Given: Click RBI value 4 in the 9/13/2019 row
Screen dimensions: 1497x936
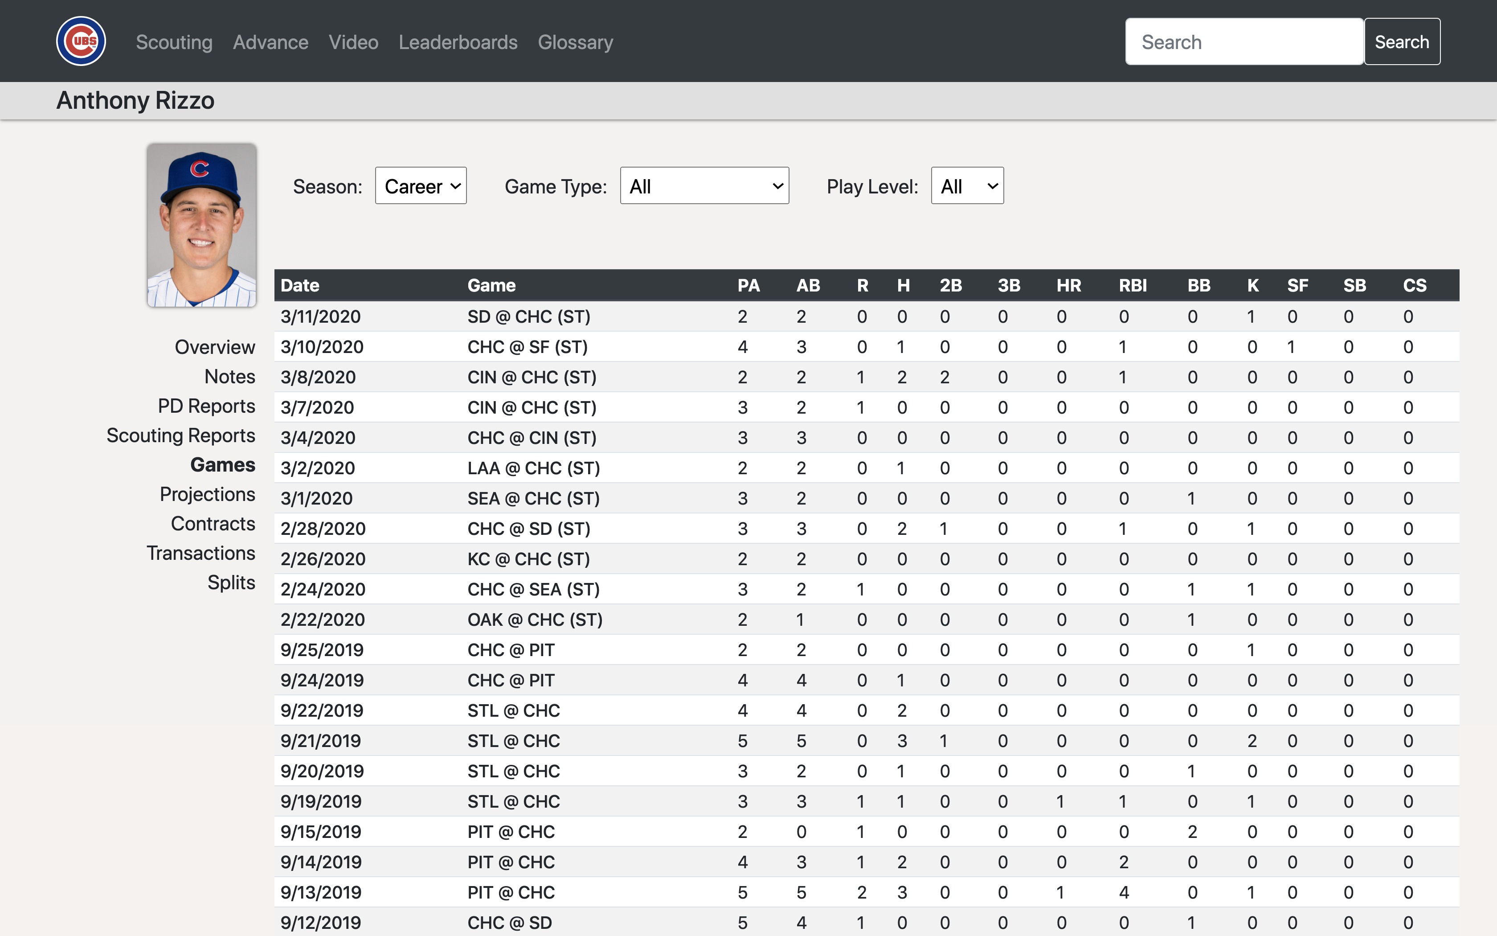Looking at the screenshot, I should [1124, 893].
